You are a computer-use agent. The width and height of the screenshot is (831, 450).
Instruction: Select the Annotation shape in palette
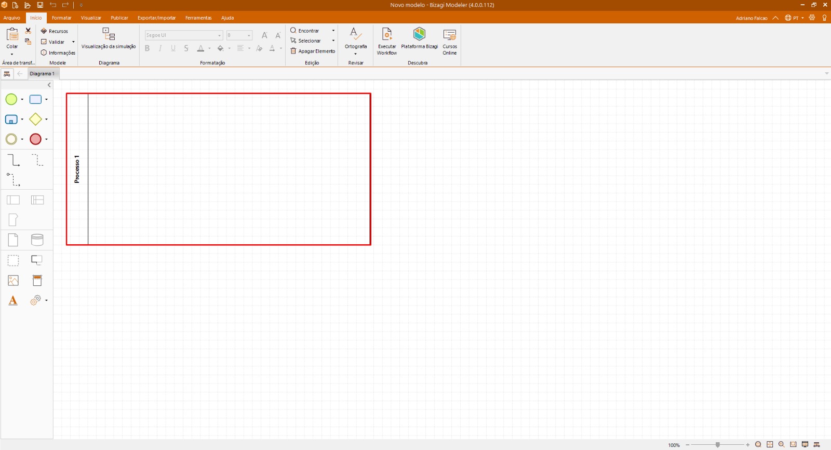[37, 260]
